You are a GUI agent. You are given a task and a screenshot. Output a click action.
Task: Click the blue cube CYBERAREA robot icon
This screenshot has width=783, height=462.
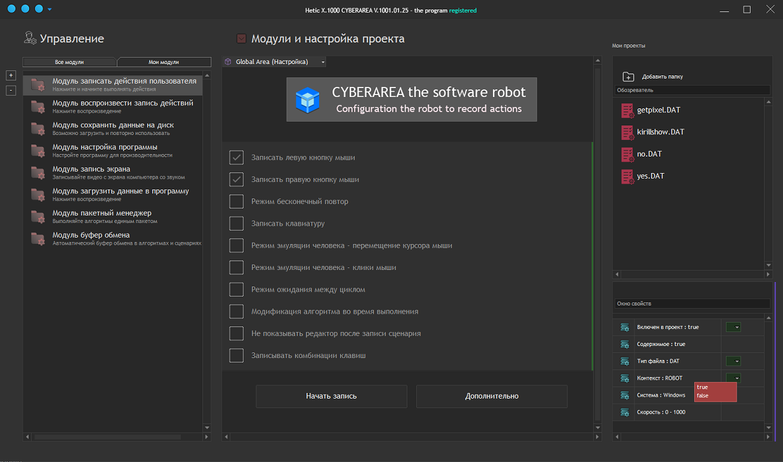(308, 100)
